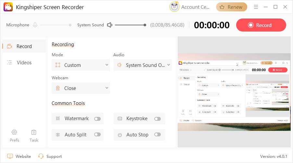Click the Common Tools heading
Screen dimensions: 293x163
click(68, 103)
